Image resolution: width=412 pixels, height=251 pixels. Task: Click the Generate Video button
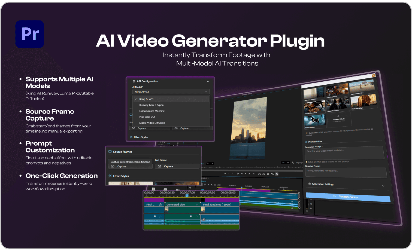point(348,197)
